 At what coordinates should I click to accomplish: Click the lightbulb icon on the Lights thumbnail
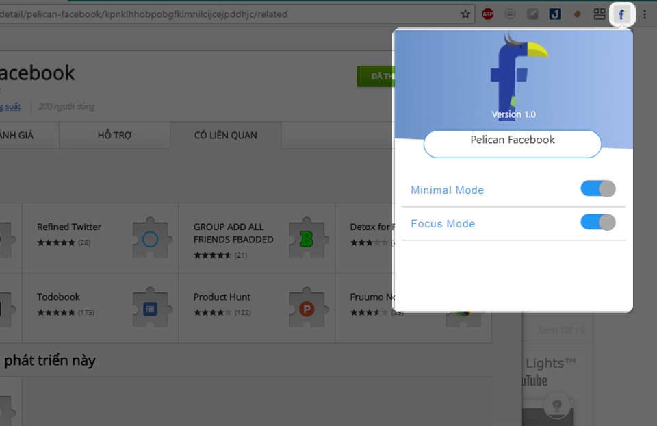[557, 405]
